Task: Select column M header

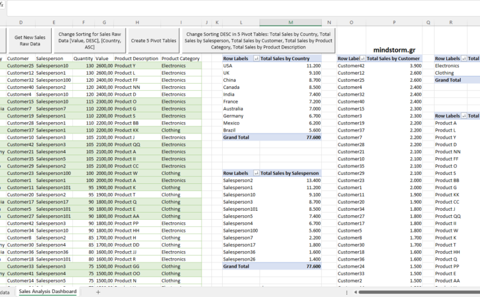Action: click(291, 22)
